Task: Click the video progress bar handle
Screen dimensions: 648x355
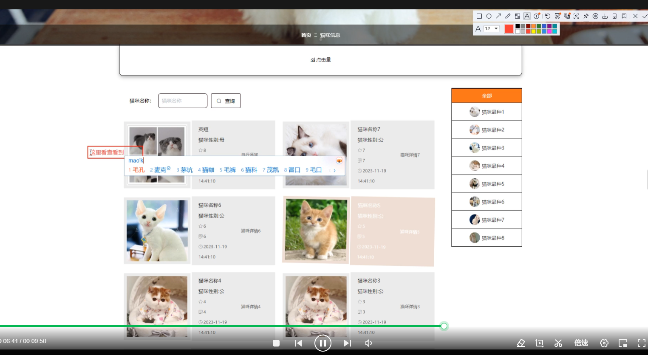Action: click(444, 326)
